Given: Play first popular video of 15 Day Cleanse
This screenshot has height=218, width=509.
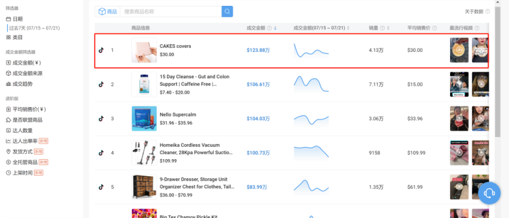Looking at the screenshot, I should 459,85.
